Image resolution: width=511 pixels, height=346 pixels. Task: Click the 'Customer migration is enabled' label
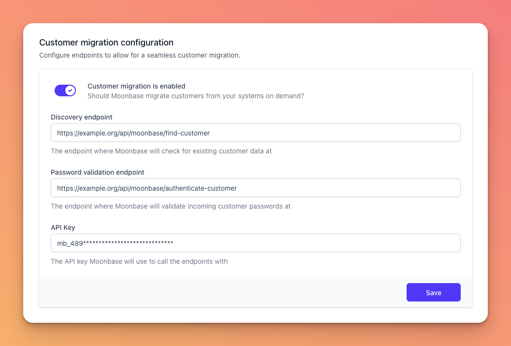136,86
